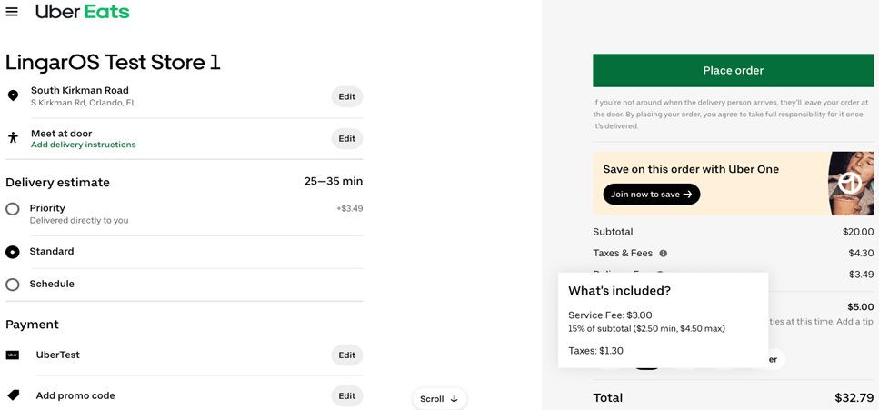The height and width of the screenshot is (410, 879).
Task: Click the Taxes & Fees info icon
Action: pyautogui.click(x=663, y=254)
